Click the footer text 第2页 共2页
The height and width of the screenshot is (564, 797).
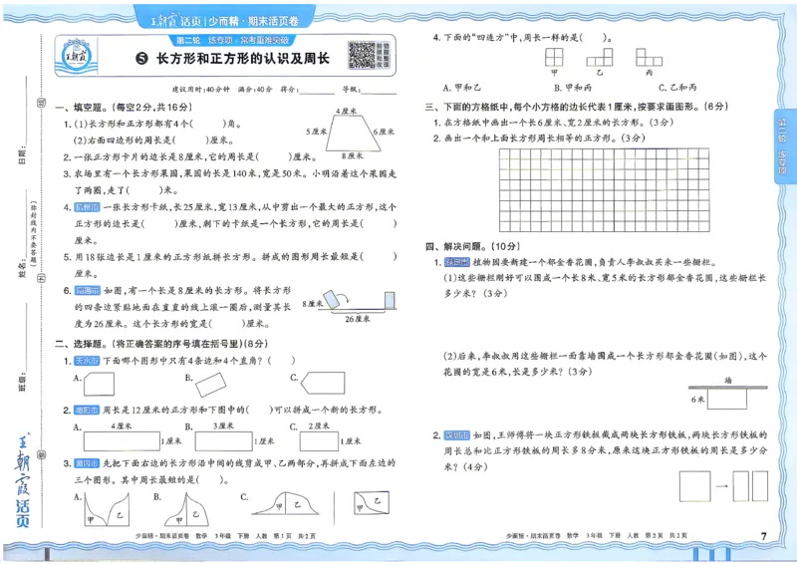pyautogui.click(x=666, y=535)
